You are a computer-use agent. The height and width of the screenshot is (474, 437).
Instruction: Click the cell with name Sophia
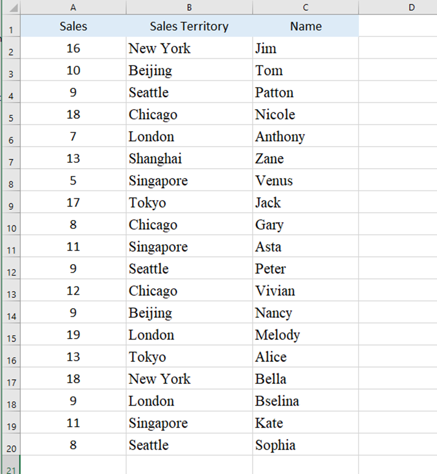pos(305,444)
